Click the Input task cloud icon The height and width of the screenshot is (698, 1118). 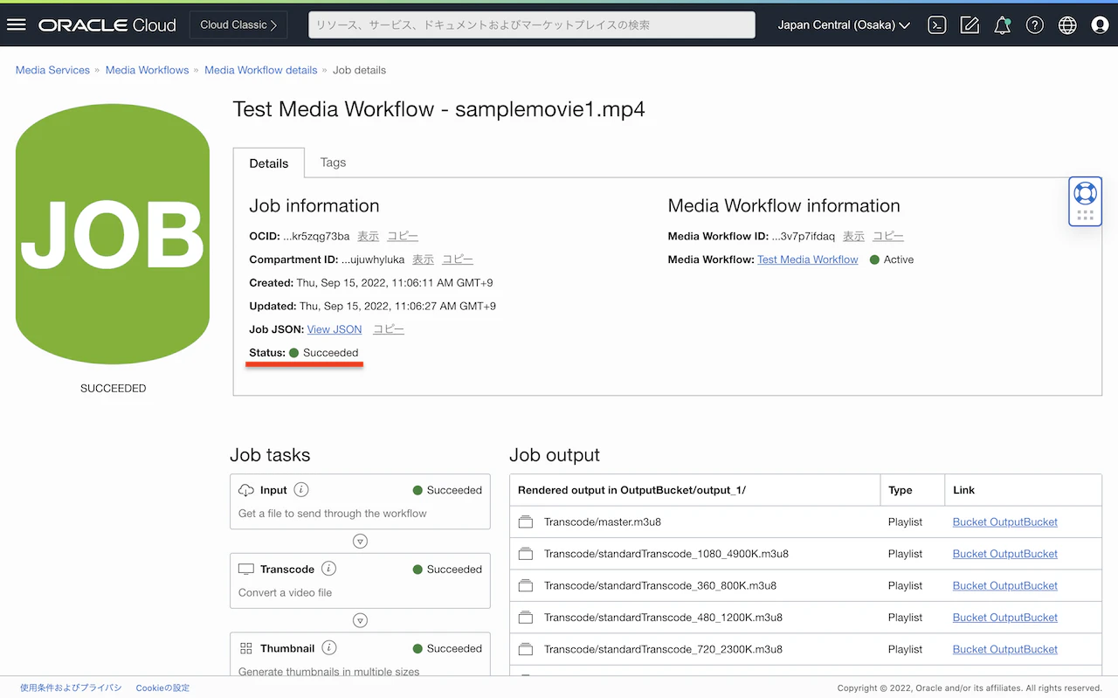point(245,490)
